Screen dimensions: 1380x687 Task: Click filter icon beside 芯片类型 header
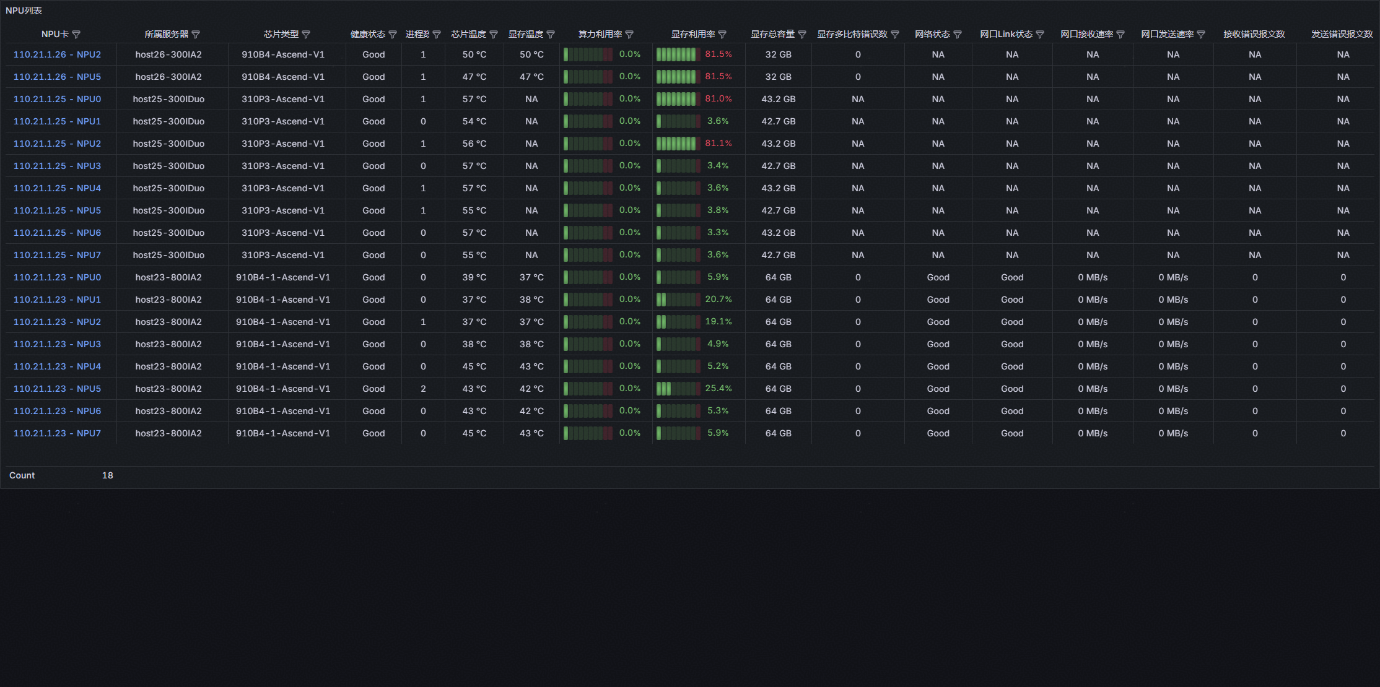(306, 35)
